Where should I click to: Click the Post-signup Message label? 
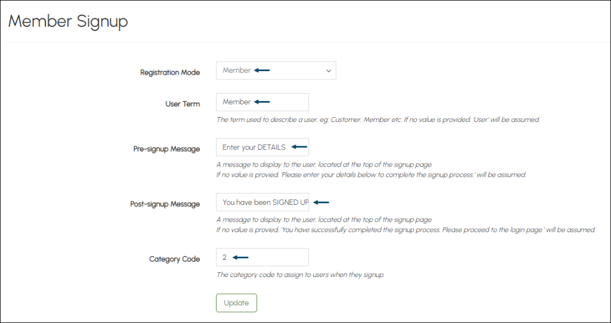165,204
